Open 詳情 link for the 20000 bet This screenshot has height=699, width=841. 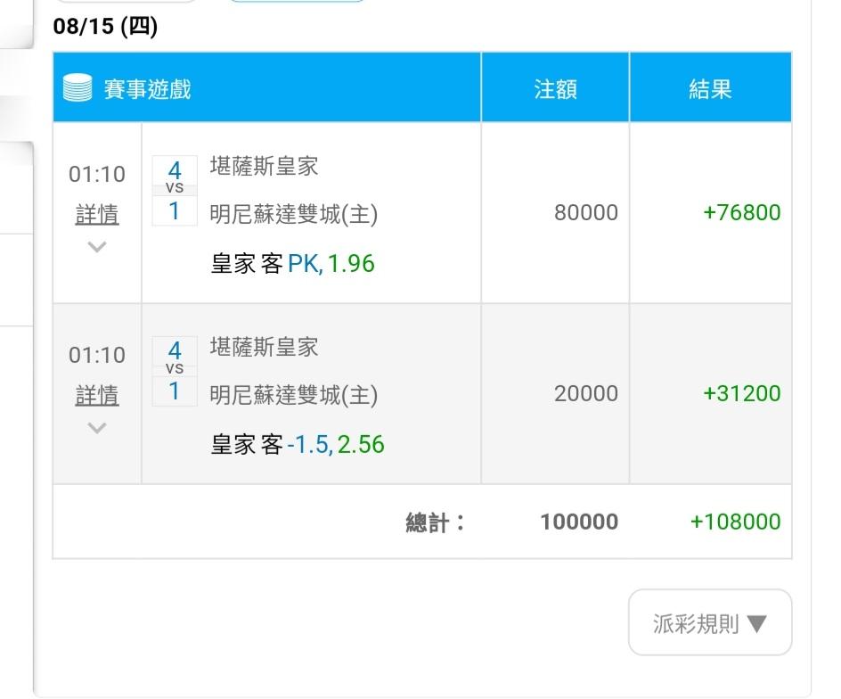tap(97, 395)
